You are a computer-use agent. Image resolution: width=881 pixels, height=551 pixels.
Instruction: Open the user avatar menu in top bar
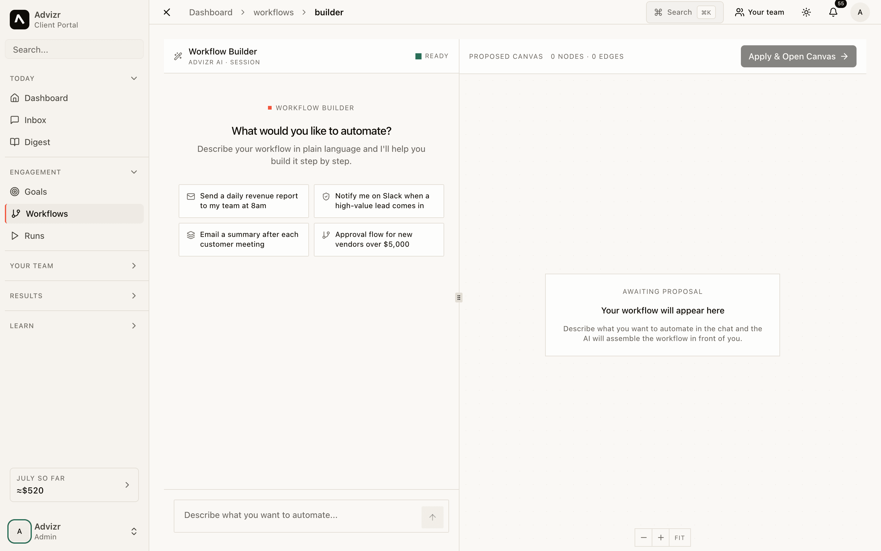(x=860, y=12)
